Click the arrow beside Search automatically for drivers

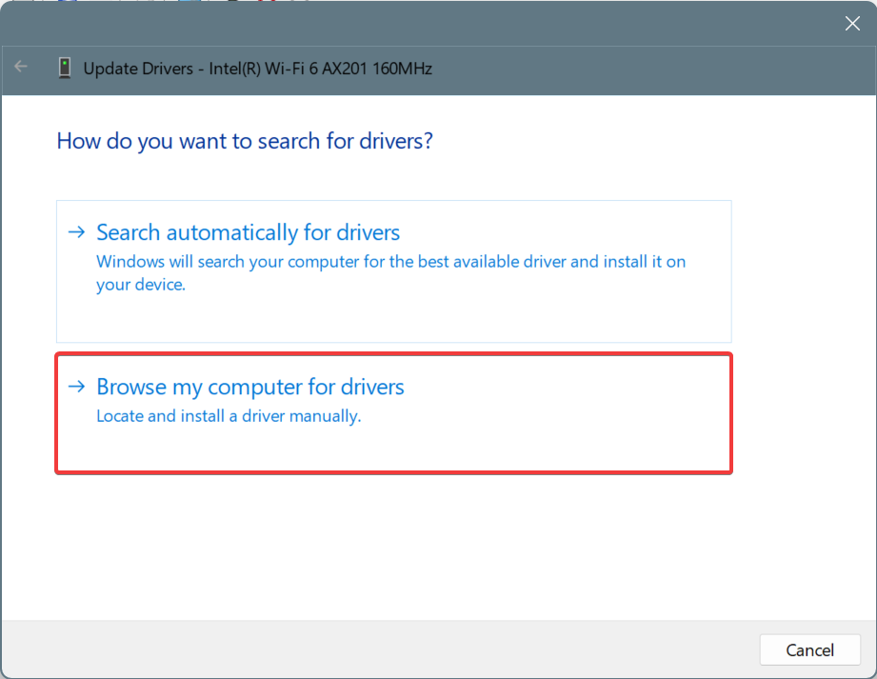click(76, 231)
